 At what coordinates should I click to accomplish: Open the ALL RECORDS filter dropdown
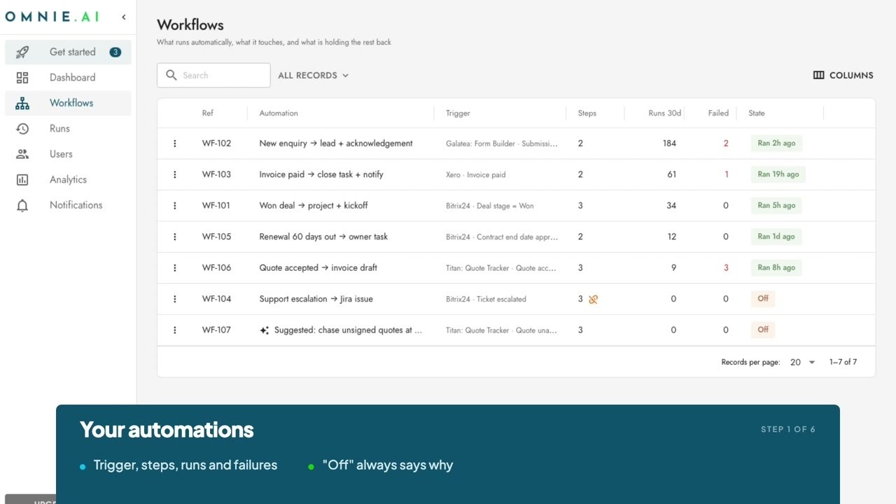tap(314, 75)
